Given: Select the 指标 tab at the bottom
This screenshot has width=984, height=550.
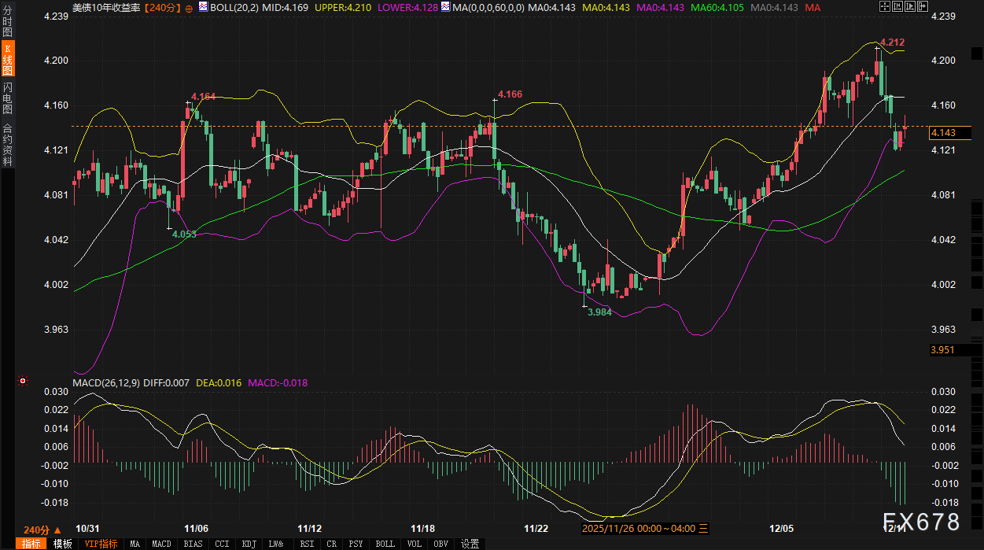Looking at the screenshot, I should coord(32,544).
